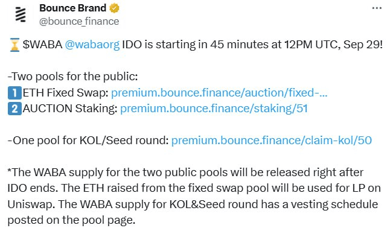This screenshot has width=390, height=228.
Task: Click the "12PM UTC, Sep 29!" text
Action: pos(333,45)
